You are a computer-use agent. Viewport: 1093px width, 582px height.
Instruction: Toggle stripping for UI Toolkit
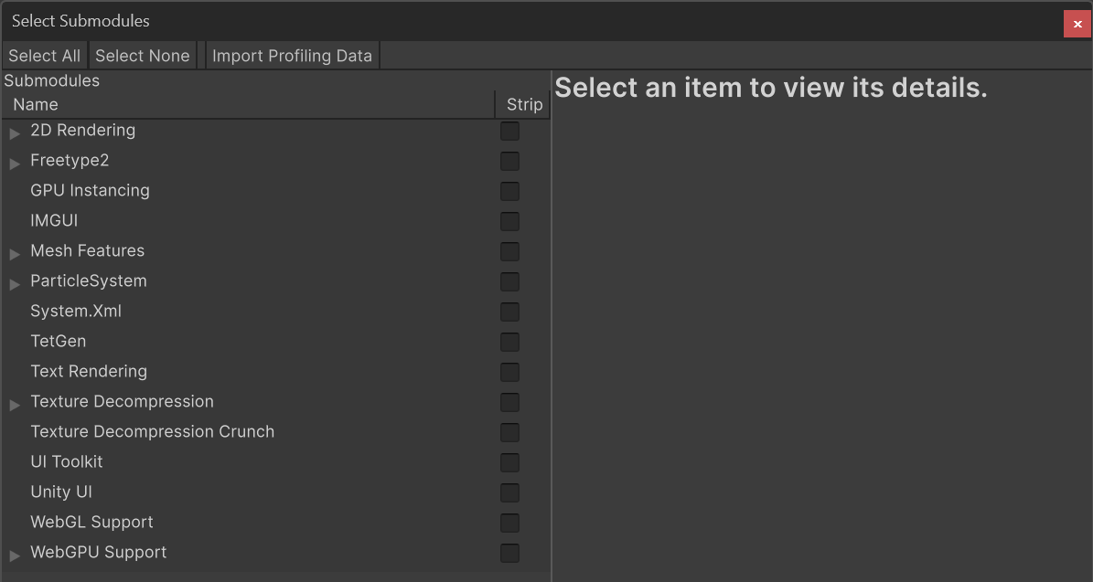pos(509,462)
